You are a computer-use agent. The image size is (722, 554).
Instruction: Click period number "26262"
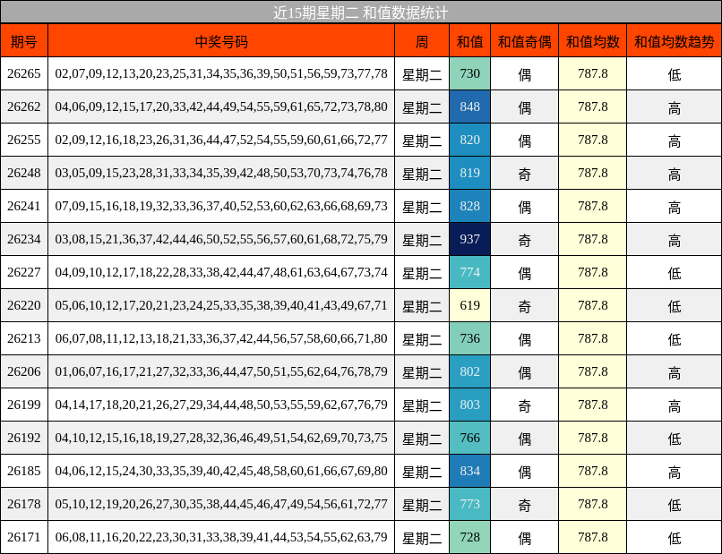point(24,107)
